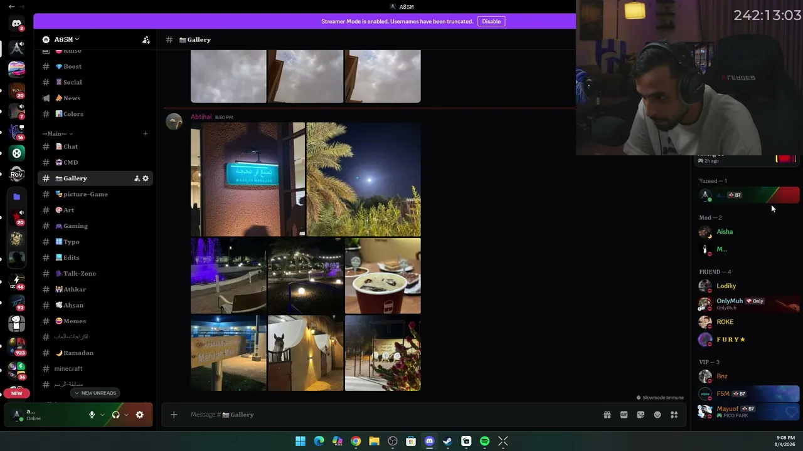Open the server folder icon
This screenshot has width=803, height=451.
17,197
